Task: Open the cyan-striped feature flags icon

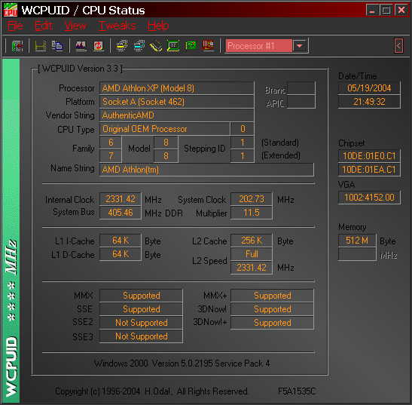Action: 139,46
